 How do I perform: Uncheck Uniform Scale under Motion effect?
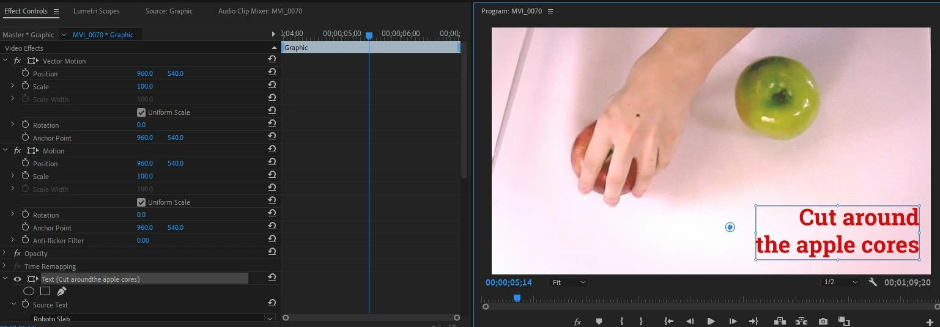[x=141, y=202]
